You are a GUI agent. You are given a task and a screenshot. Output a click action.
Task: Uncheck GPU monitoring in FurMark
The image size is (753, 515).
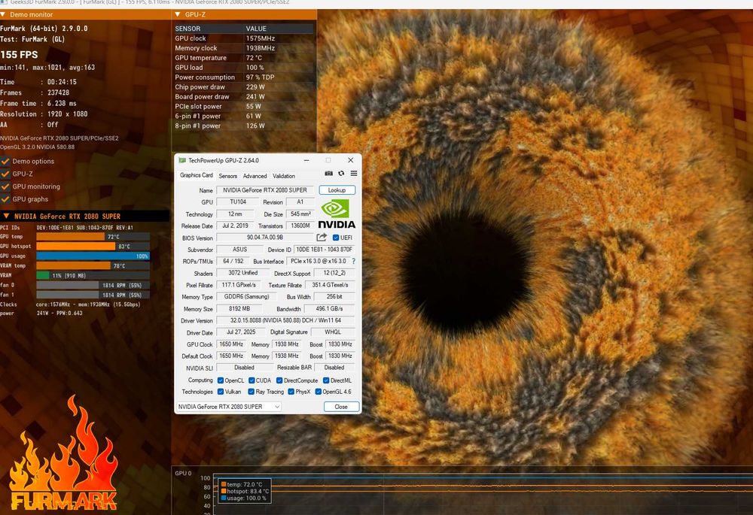tap(6, 186)
